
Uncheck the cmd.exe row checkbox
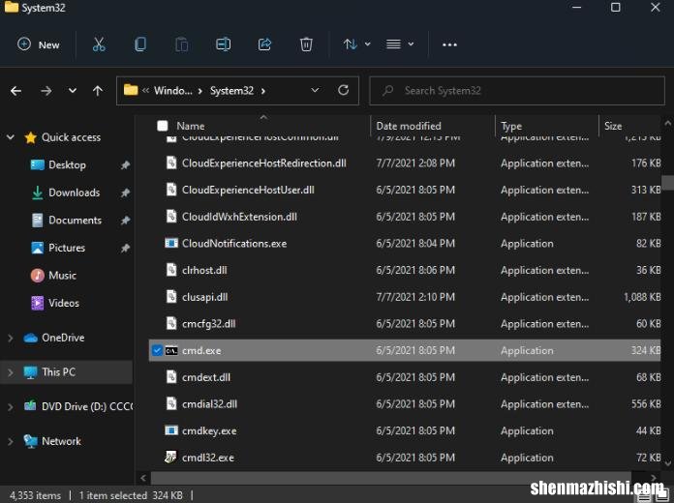pos(157,350)
